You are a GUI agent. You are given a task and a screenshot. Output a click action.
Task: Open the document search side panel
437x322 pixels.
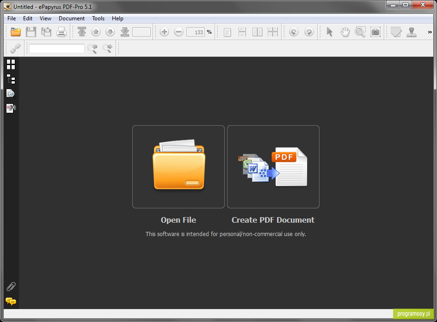coord(11,94)
